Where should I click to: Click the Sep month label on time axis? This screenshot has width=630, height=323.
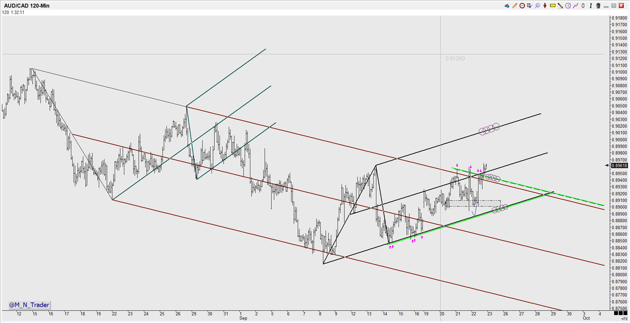[x=243, y=319]
